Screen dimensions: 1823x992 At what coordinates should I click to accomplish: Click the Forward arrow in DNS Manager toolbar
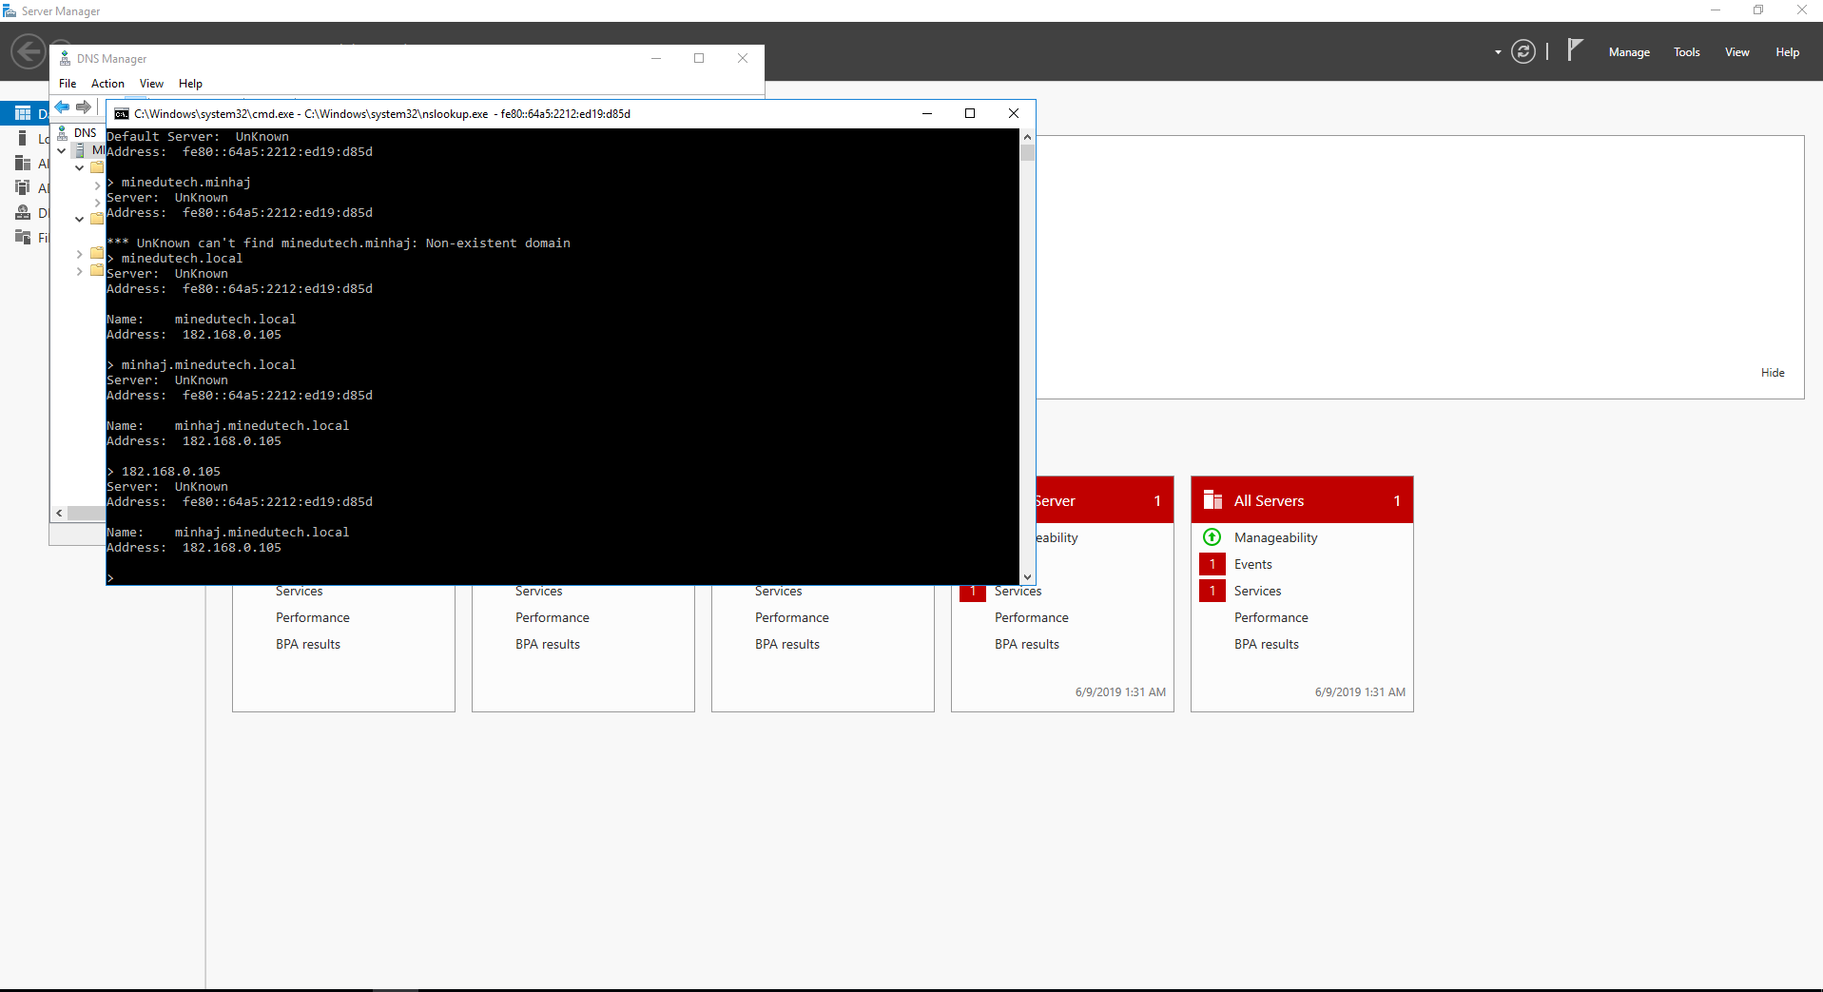[x=84, y=107]
